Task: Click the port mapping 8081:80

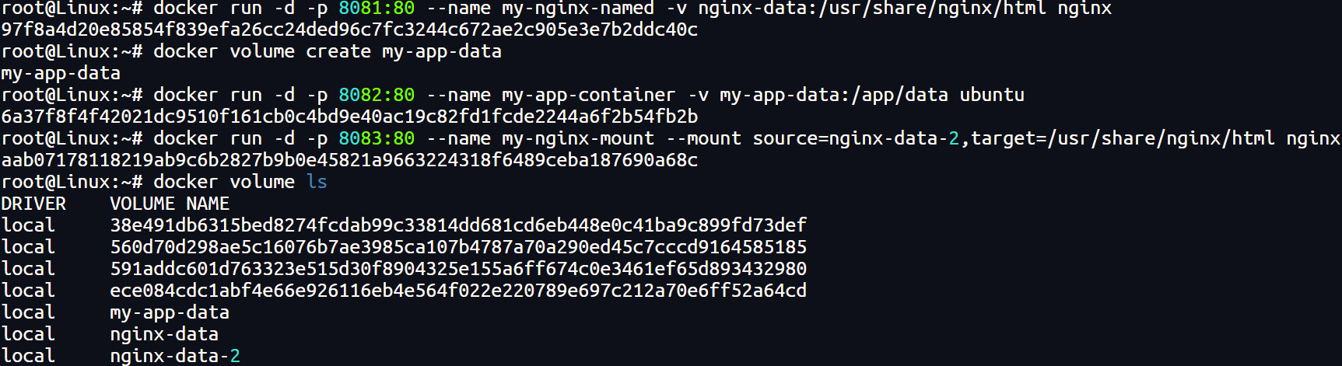Action: coord(377,8)
